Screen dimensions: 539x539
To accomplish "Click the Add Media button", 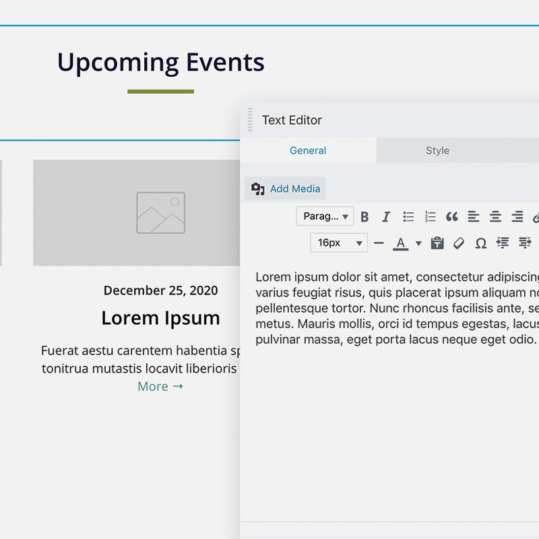I will (x=285, y=189).
